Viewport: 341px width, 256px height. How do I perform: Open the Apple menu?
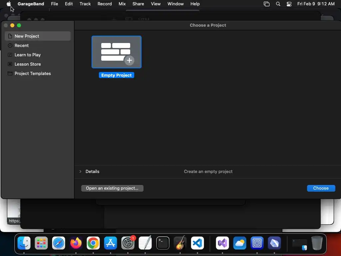point(9,4)
